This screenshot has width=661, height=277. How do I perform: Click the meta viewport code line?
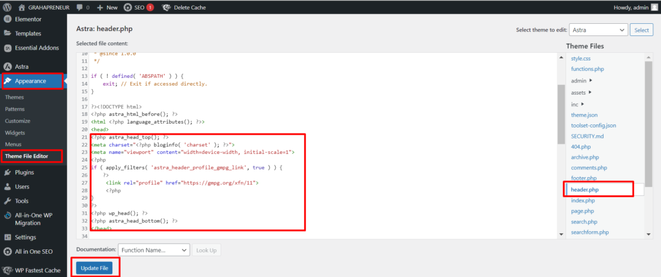[193, 152]
